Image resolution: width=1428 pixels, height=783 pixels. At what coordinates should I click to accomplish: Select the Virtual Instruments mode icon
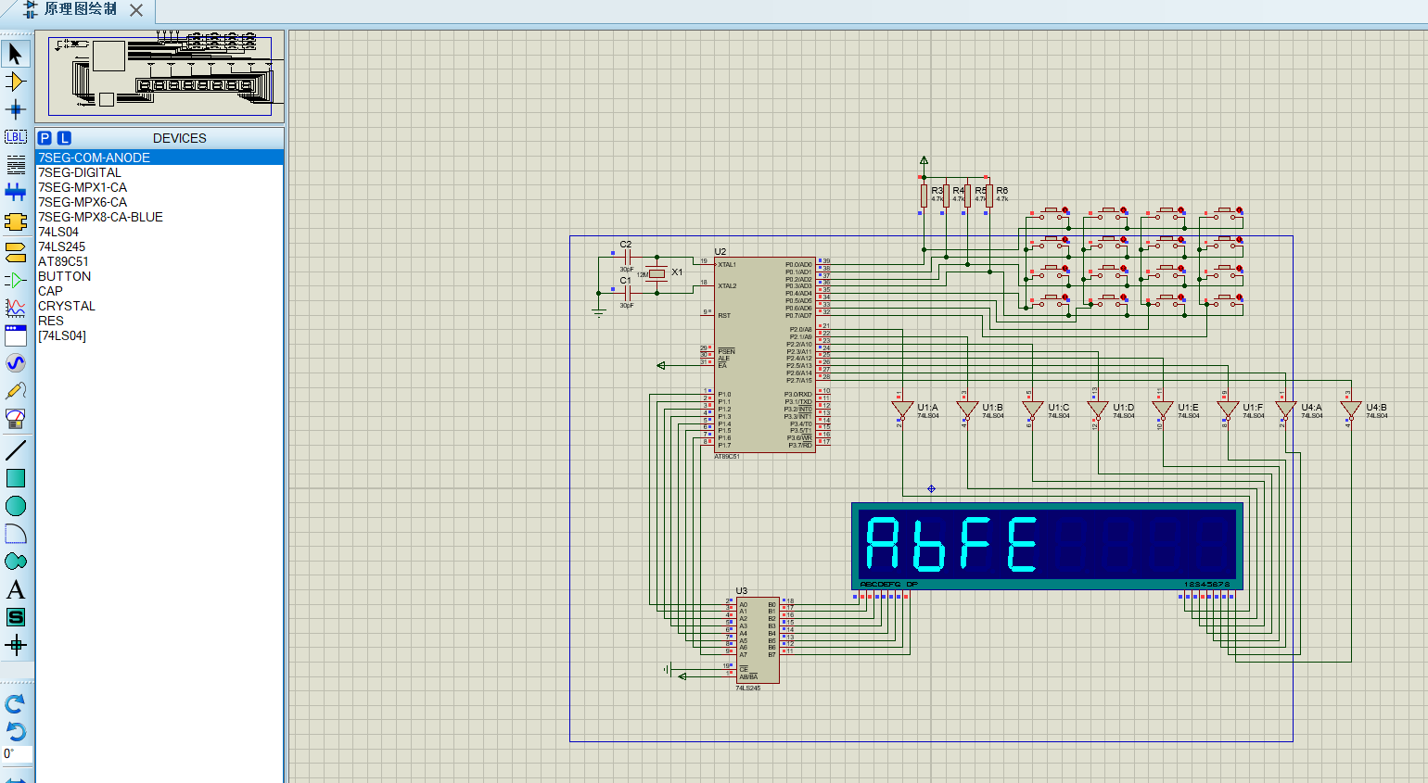click(x=15, y=418)
